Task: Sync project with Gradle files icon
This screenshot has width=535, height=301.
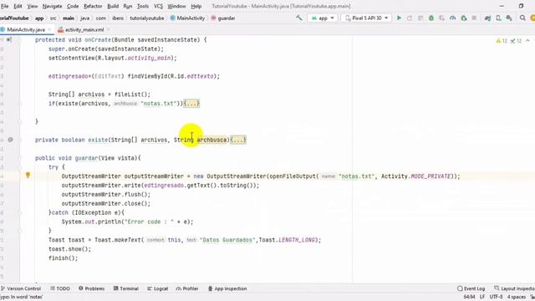Action: coord(487,18)
